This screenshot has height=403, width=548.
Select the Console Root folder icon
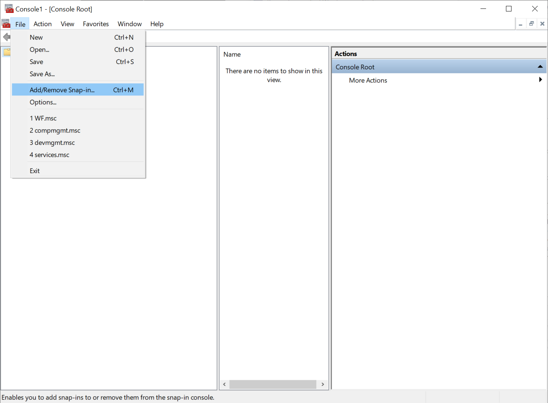[x=7, y=52]
